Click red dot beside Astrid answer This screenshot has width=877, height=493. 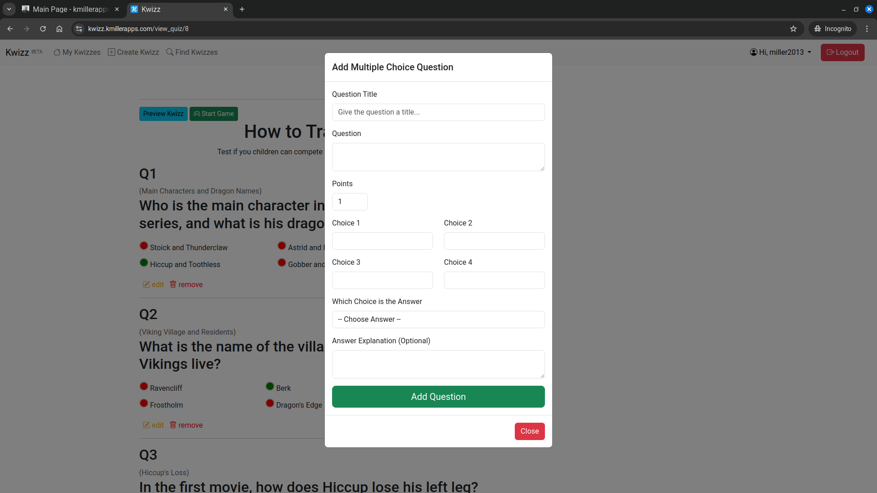point(282,246)
